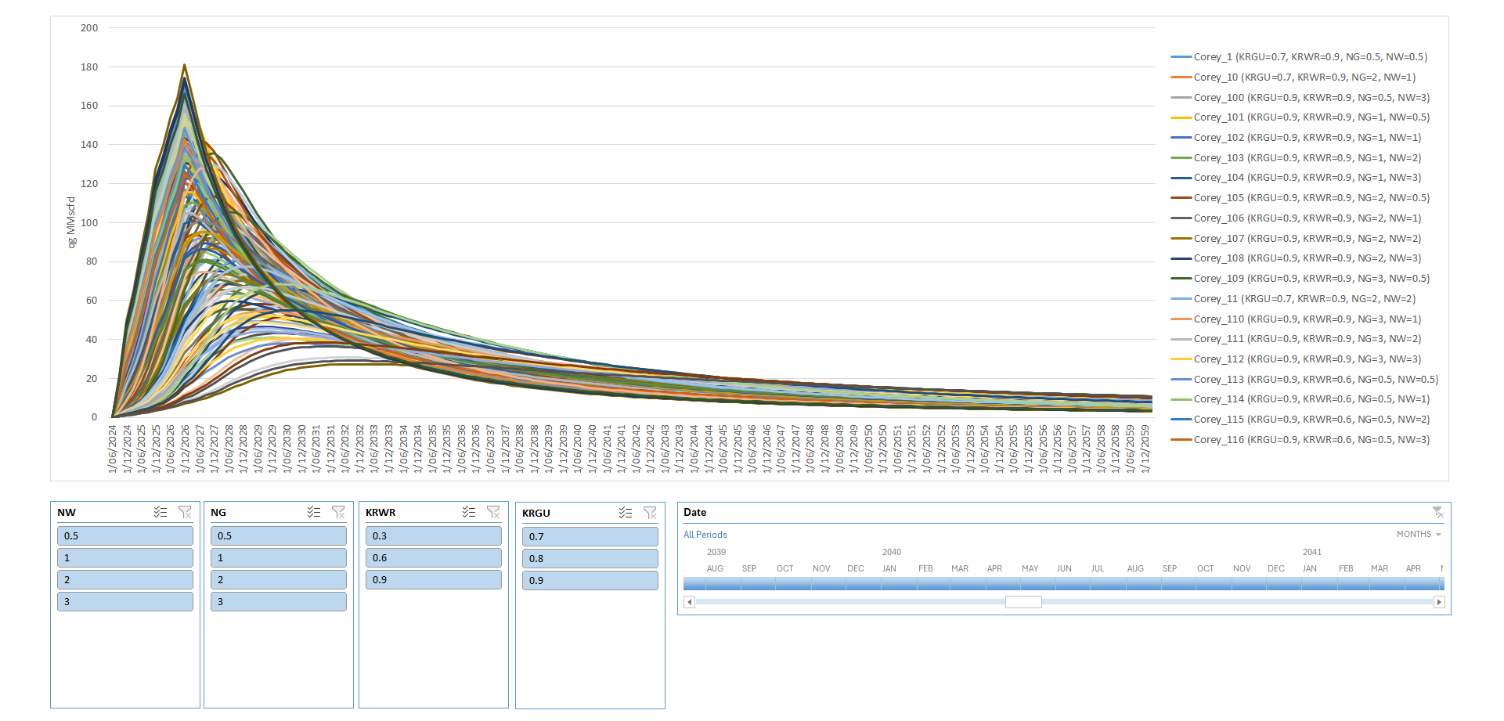1504x721 pixels.
Task: Click legend entry Corey_108
Action: 1296,258
